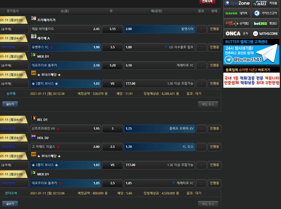Open the 파워볼 Powerball link

pos(265,3)
